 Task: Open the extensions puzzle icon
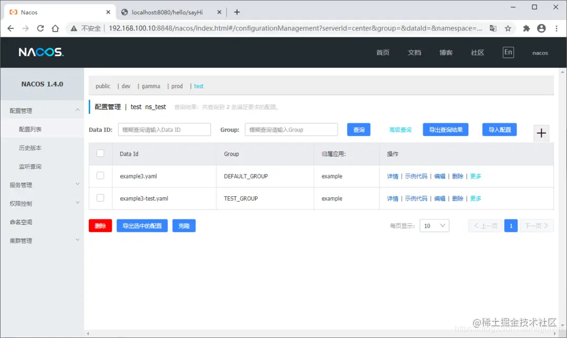[x=527, y=28]
